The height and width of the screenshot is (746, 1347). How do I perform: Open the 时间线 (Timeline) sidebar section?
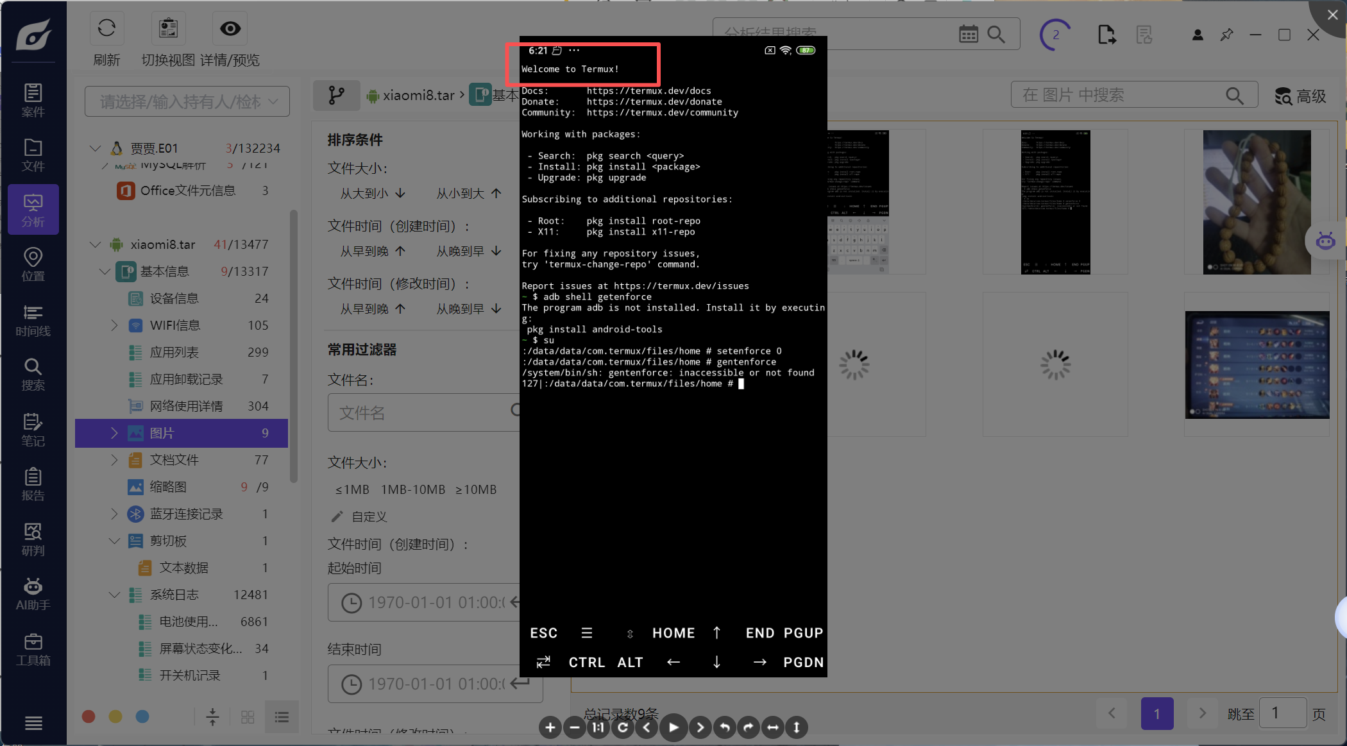(33, 320)
